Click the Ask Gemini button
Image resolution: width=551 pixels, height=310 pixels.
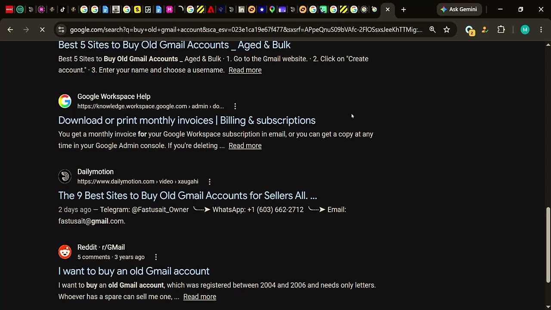pyautogui.click(x=459, y=9)
